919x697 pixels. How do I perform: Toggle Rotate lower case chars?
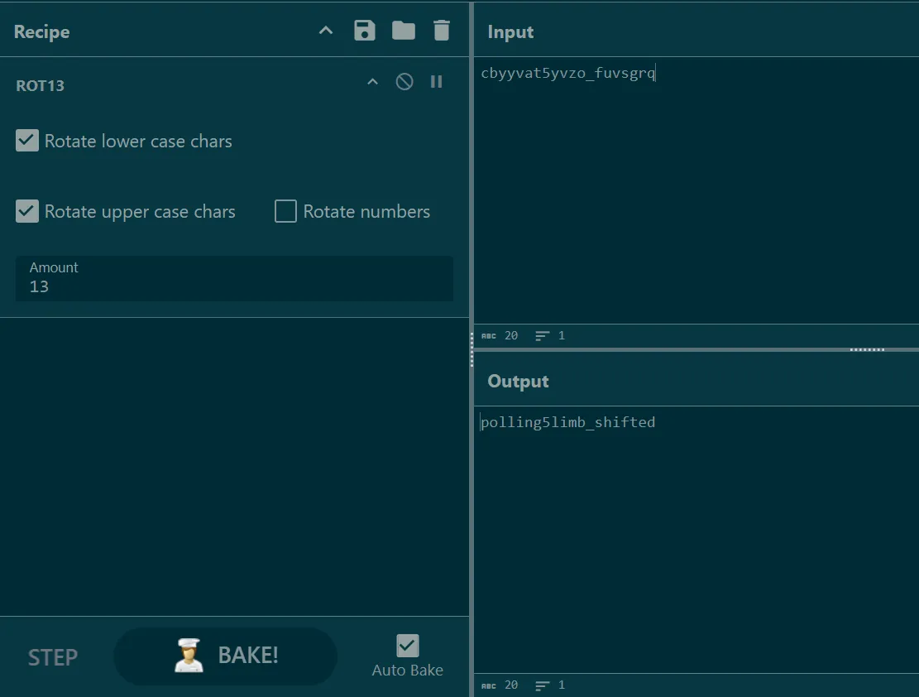(x=27, y=141)
